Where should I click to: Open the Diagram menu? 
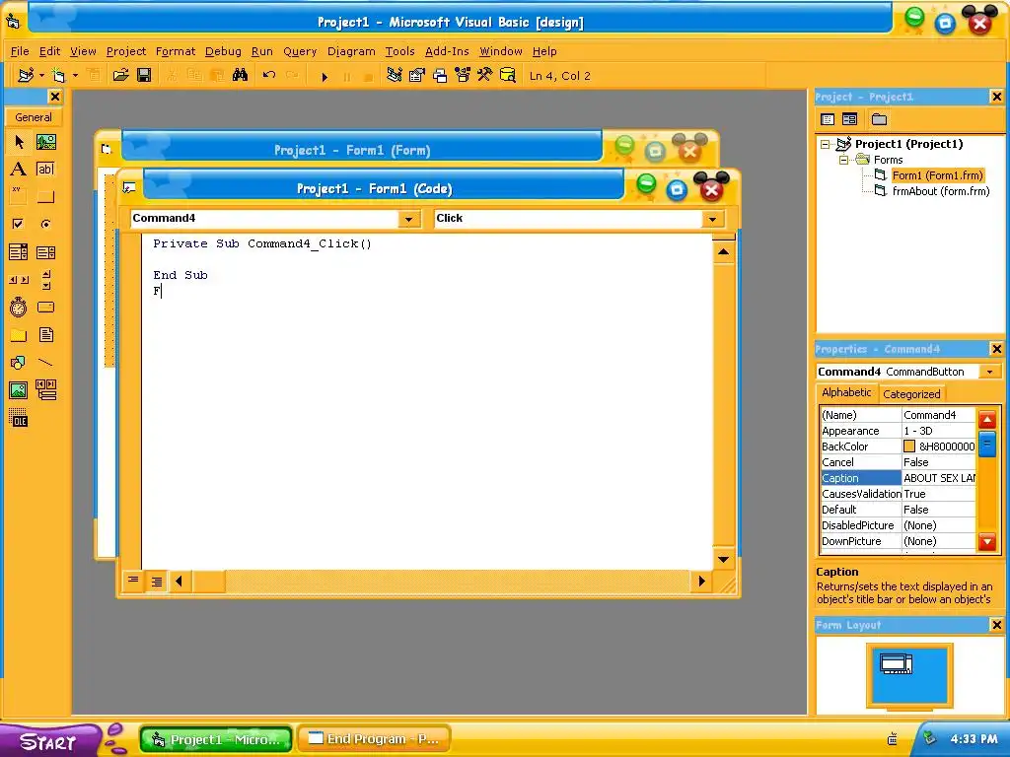[351, 51]
